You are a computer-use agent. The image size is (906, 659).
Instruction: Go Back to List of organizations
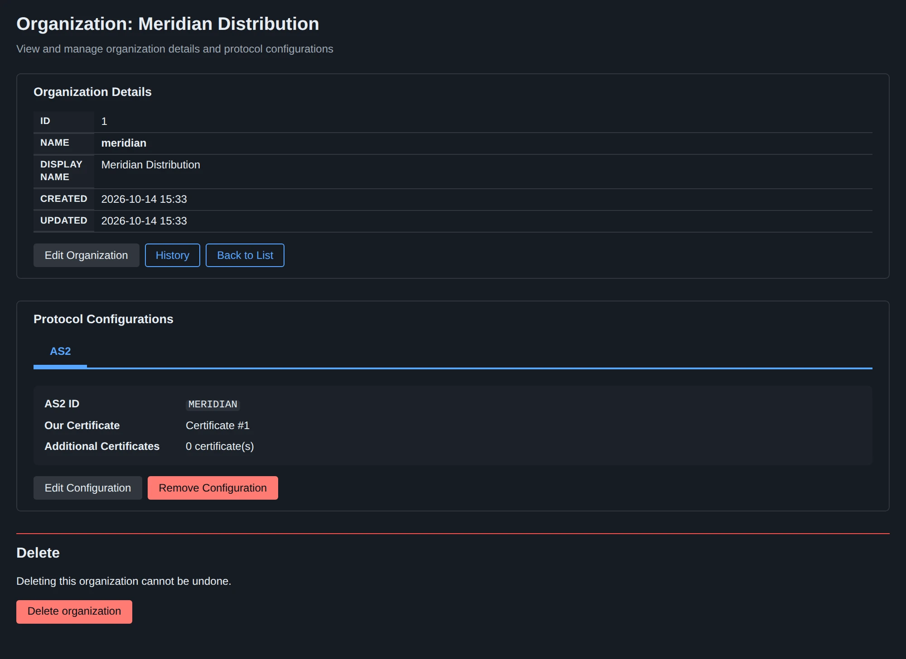click(245, 255)
